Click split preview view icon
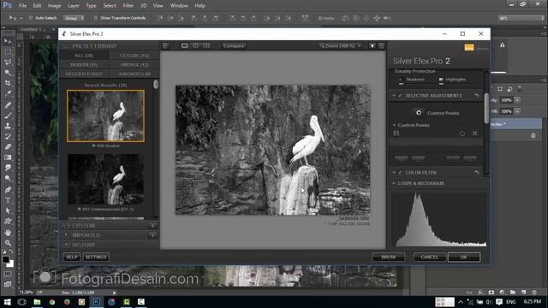 coord(195,45)
